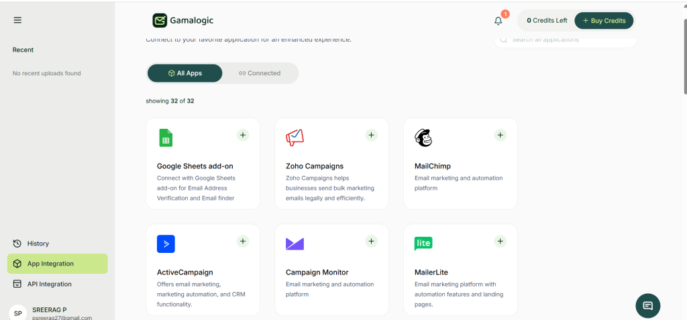Click the ActiveCampaign blue logo
The width and height of the screenshot is (687, 320).
click(x=166, y=244)
